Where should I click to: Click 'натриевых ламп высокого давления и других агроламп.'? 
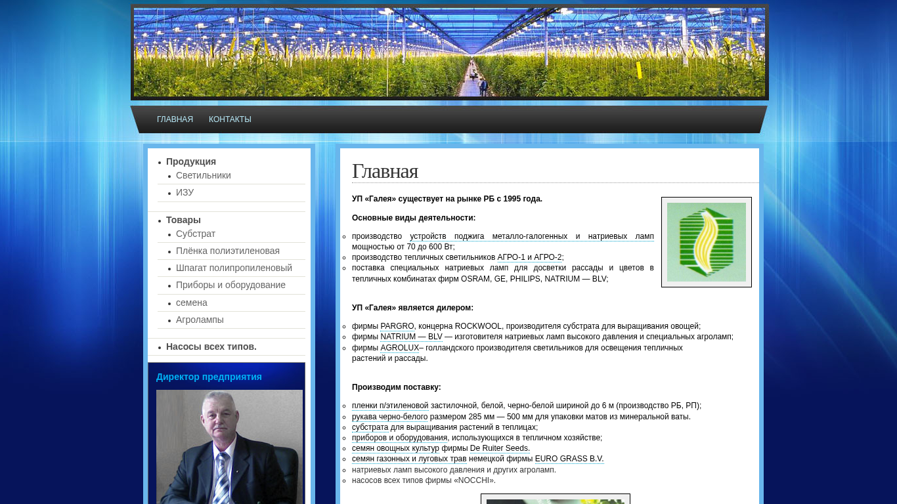(454, 470)
